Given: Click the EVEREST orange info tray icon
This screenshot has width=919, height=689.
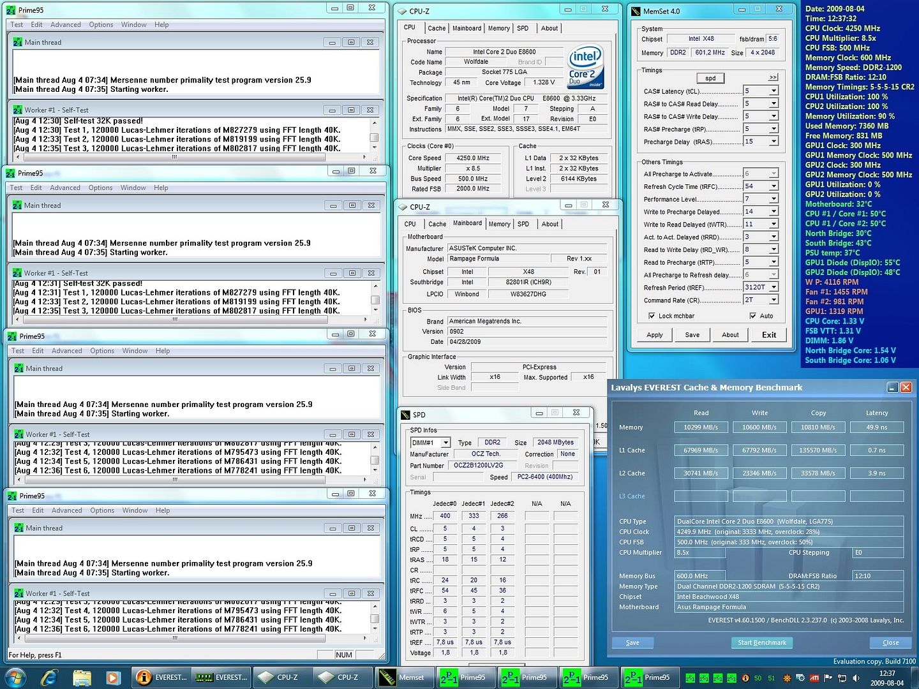Looking at the screenshot, I should click(x=745, y=678).
